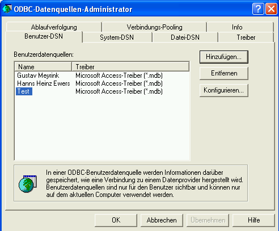
Task: Click Entfernen to remove data source
Action: [x=224, y=73]
